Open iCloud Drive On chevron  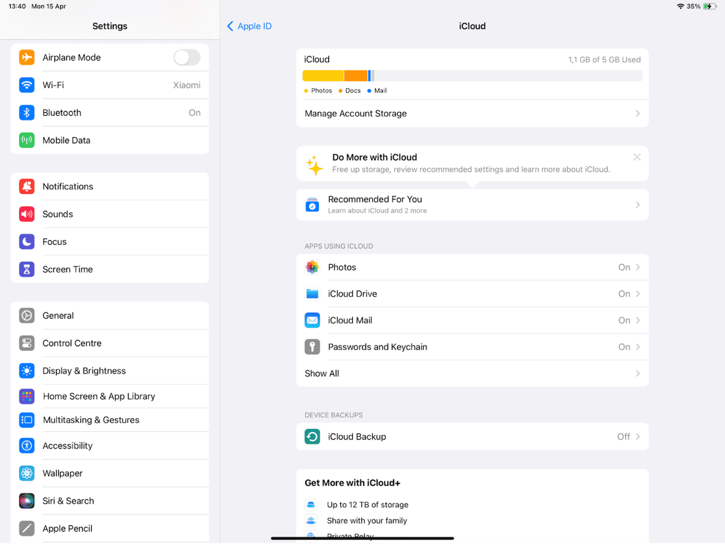point(638,293)
